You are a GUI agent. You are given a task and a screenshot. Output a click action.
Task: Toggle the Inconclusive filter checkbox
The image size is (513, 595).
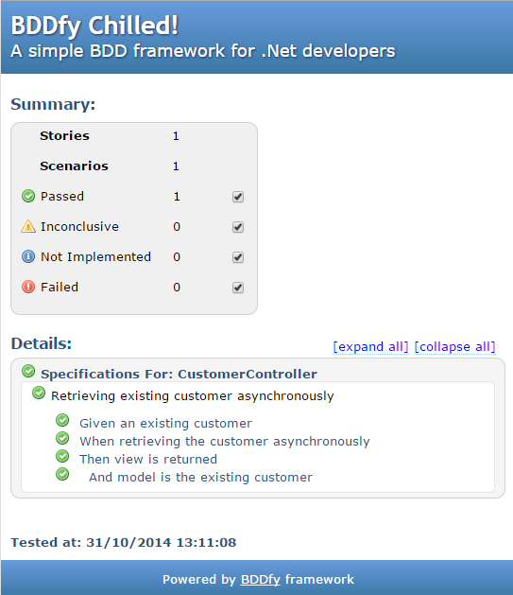tap(238, 227)
